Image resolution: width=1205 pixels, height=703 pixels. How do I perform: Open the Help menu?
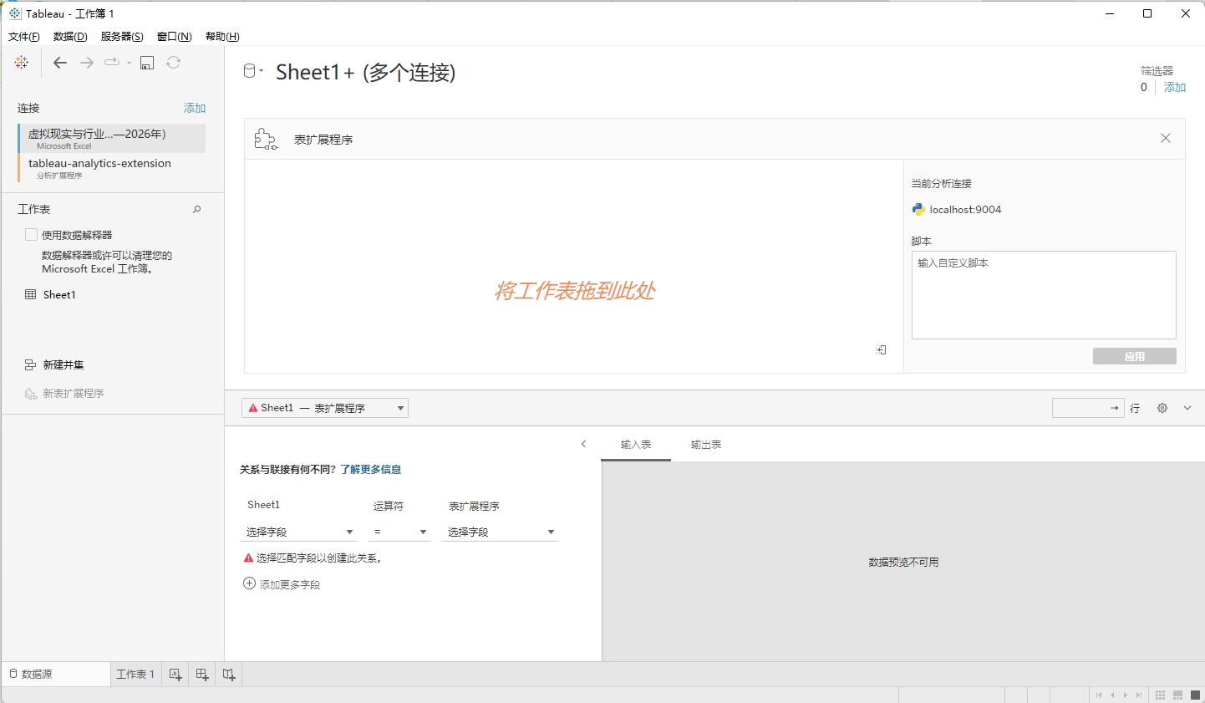pos(222,37)
